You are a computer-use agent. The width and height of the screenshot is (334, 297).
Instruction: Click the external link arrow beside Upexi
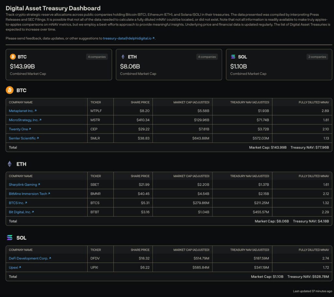(x=20, y=267)
